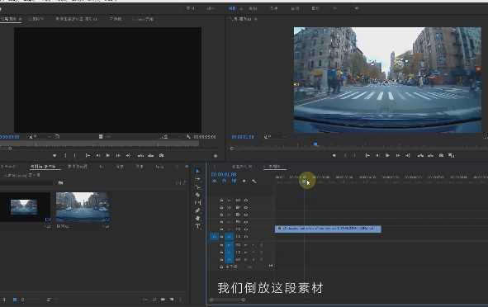Image resolution: width=488 pixels, height=307 pixels.
Task: Toggle the lock on the topmost video track
Action: [221, 201]
